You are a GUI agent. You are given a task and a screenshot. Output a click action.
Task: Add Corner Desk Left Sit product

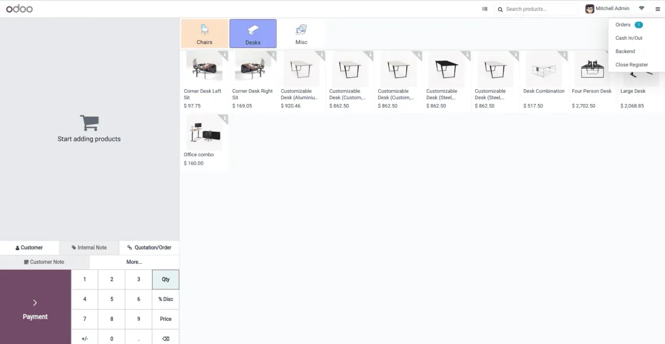(204, 81)
